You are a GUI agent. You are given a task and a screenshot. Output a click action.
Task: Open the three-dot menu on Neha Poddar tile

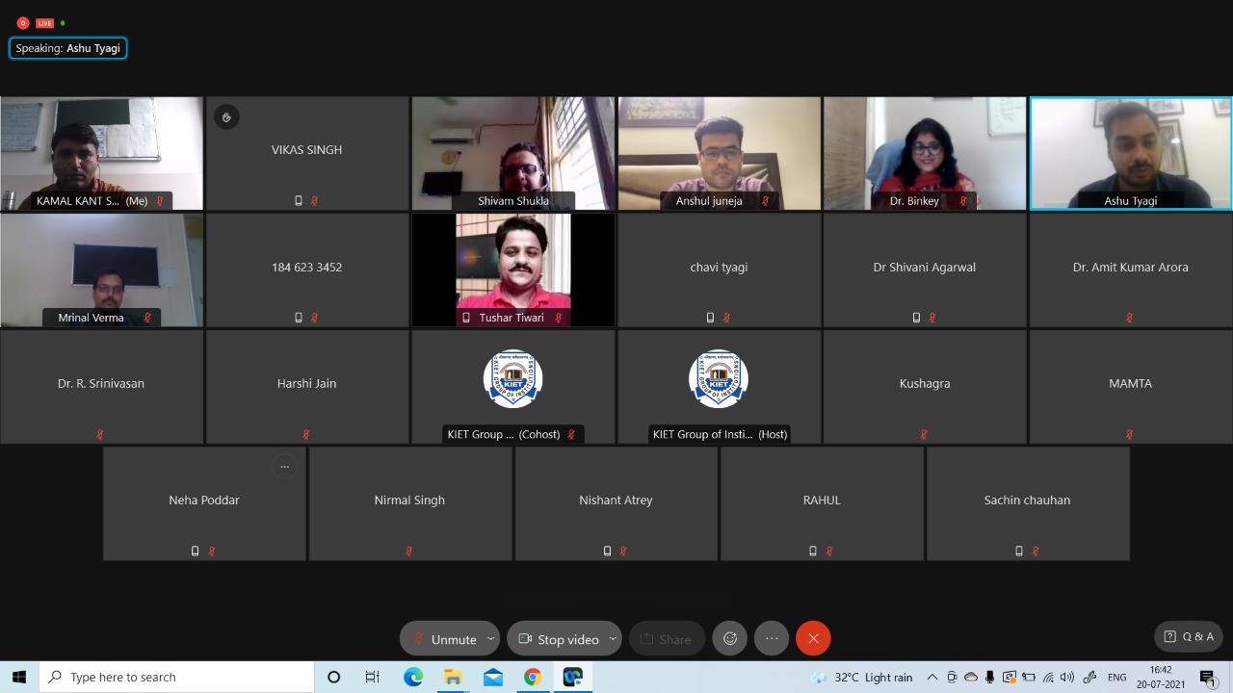coord(284,467)
